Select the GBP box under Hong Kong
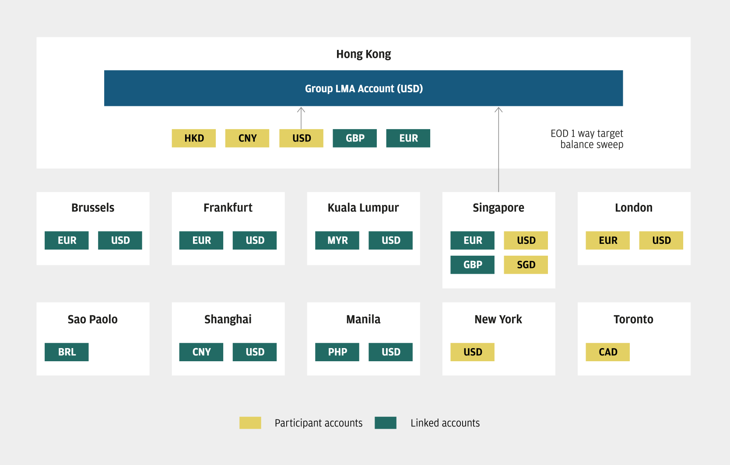The height and width of the screenshot is (465, 730). click(354, 138)
